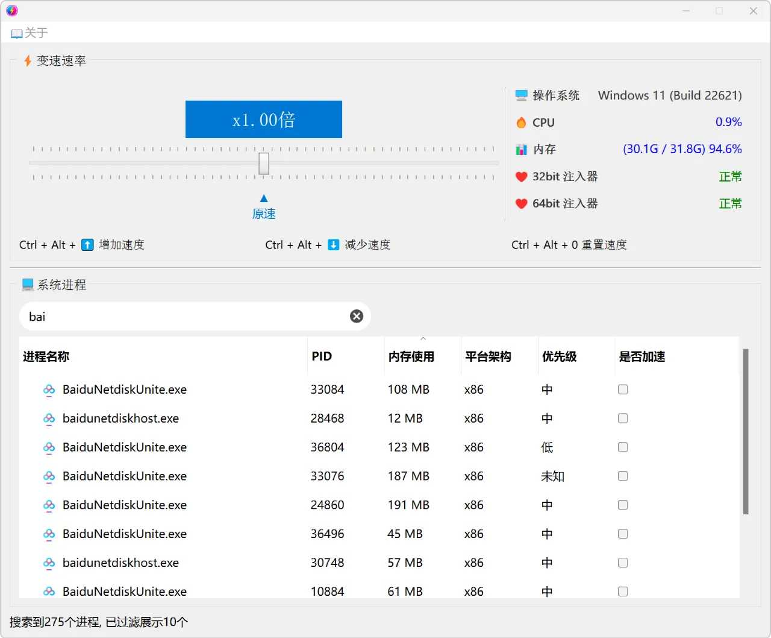Click the memory usage chart icon
771x638 pixels.
point(521,150)
